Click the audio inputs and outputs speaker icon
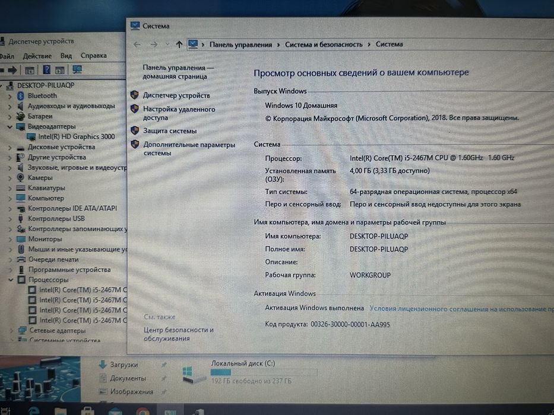This screenshot has height=415, width=554. click(21, 106)
